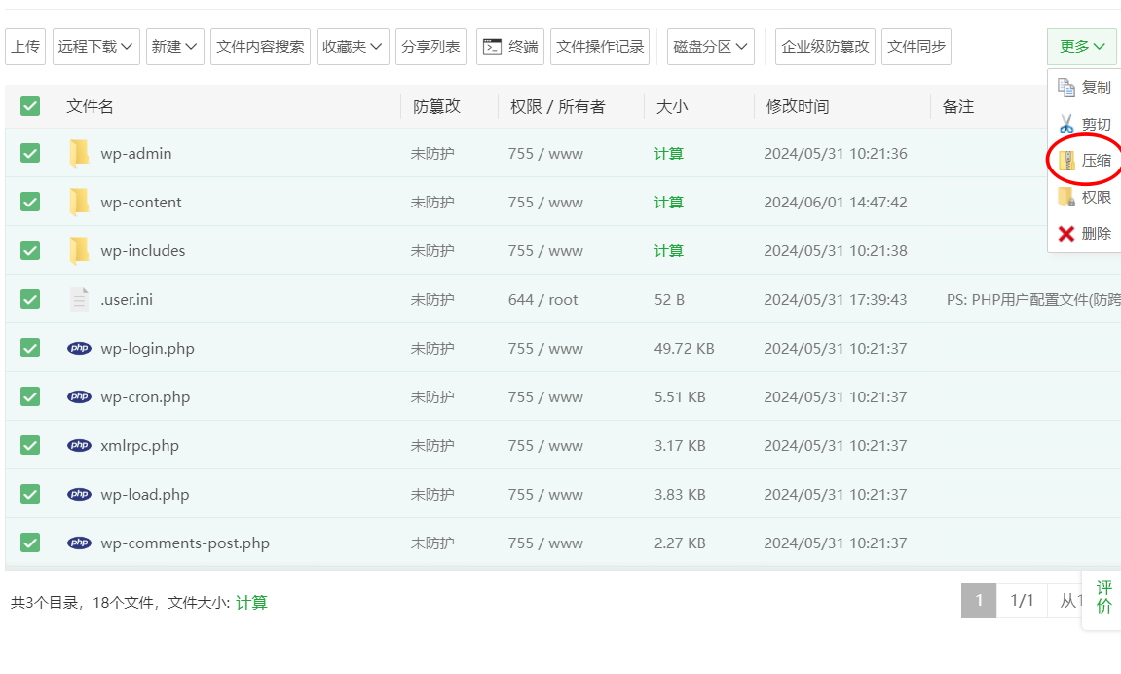The image size is (1121, 674).
Task: Click the scissors cut icon
Action: (x=1066, y=124)
